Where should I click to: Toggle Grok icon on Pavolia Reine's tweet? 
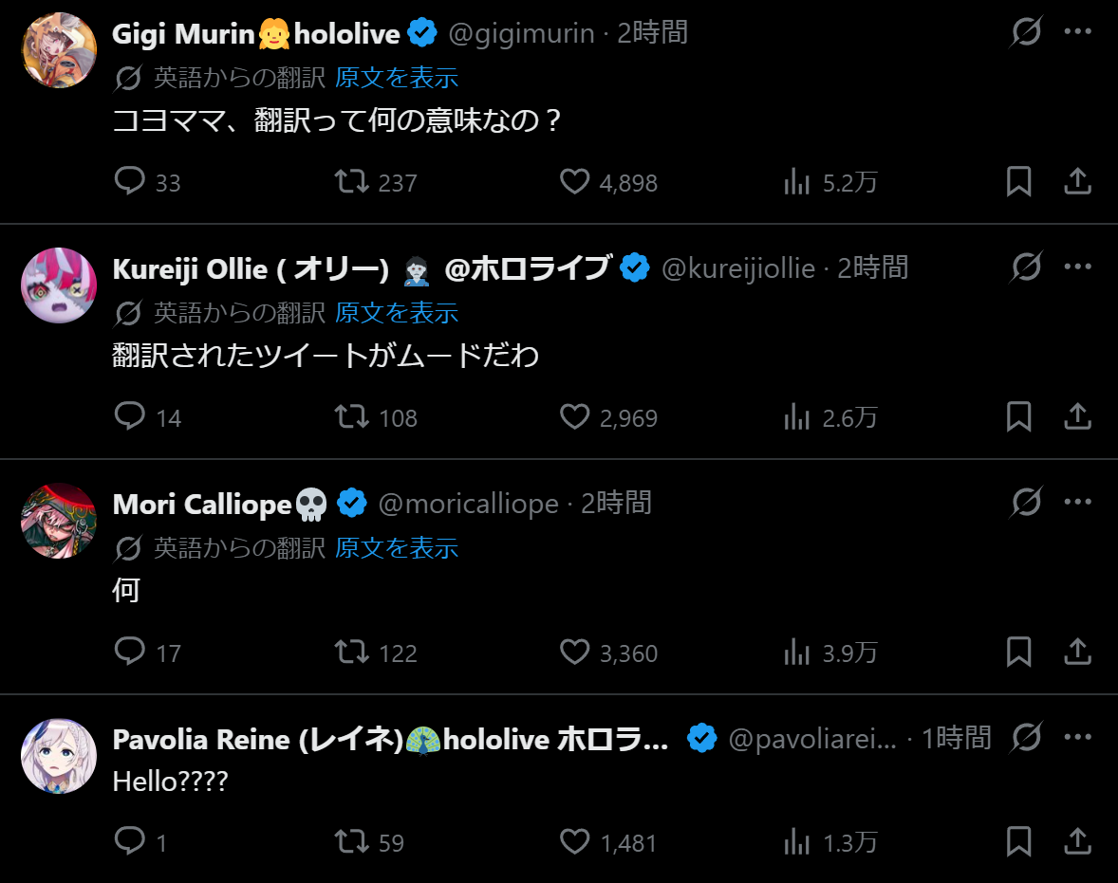click(x=1026, y=737)
